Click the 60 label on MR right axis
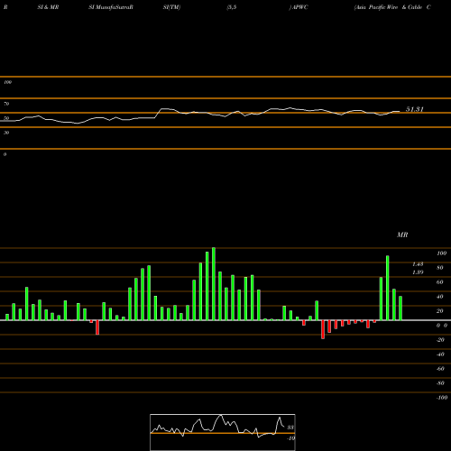 440,282
